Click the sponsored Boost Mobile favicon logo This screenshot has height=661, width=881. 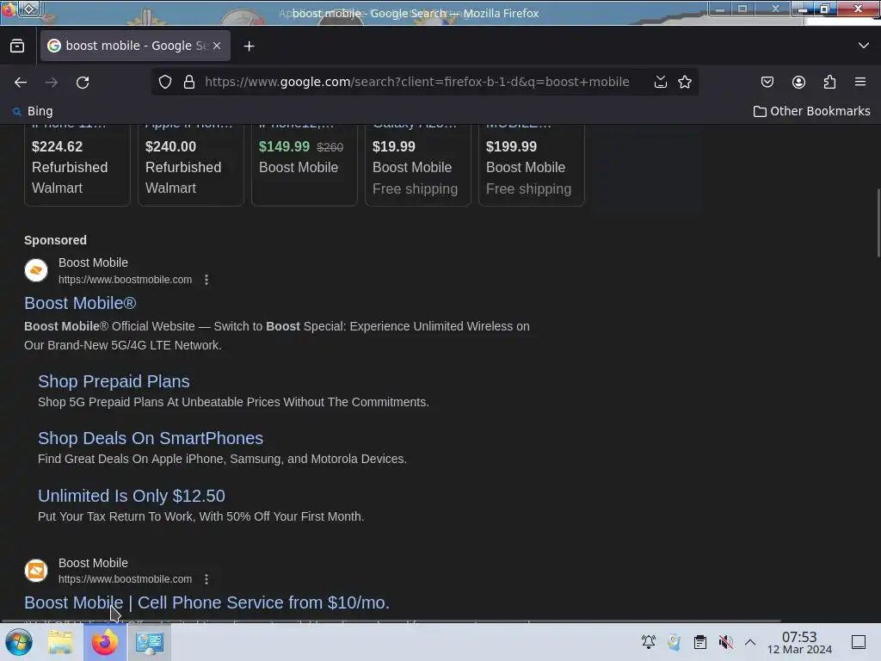[36, 270]
